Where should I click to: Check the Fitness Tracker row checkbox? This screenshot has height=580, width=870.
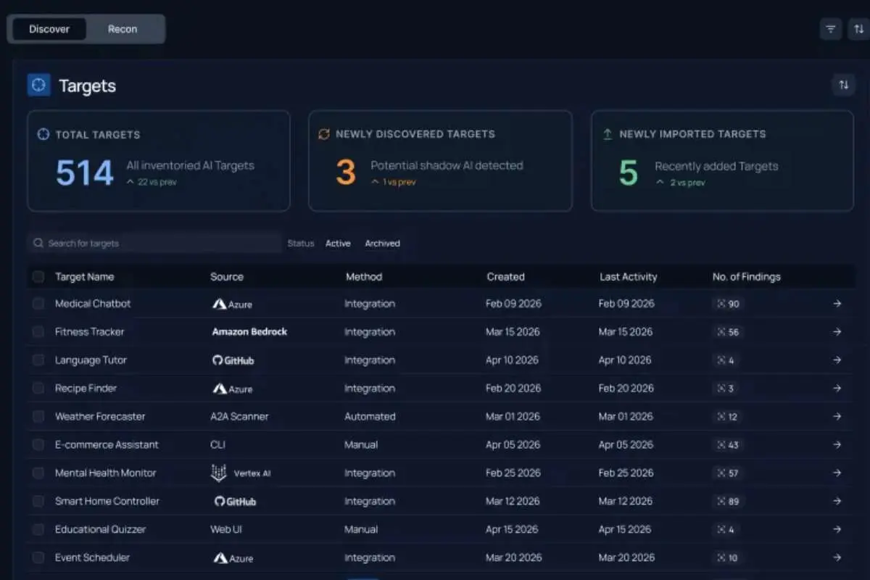click(x=38, y=332)
